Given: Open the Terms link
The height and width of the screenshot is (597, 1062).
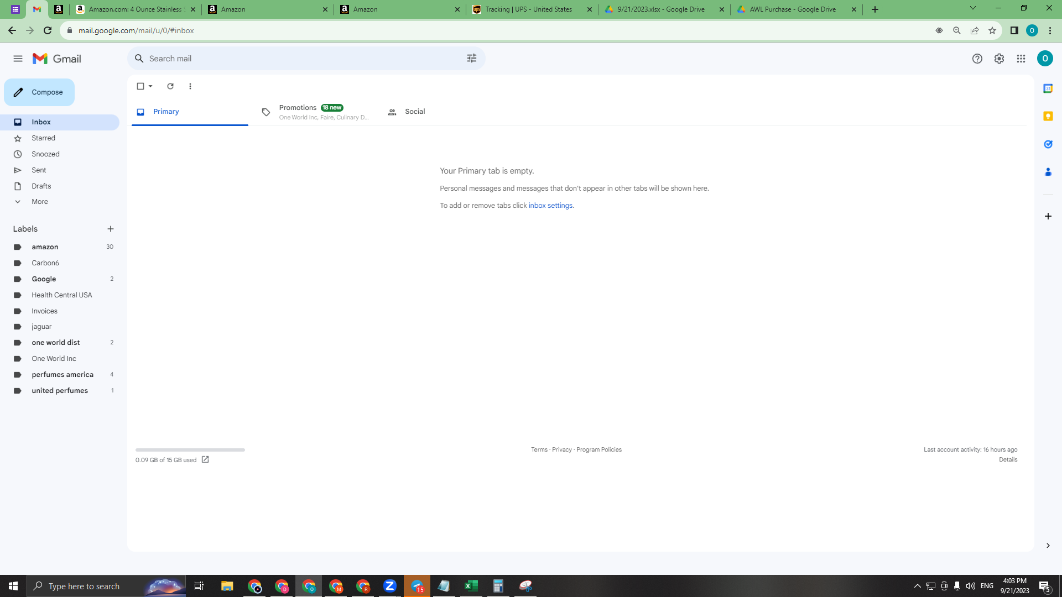Looking at the screenshot, I should tap(539, 450).
